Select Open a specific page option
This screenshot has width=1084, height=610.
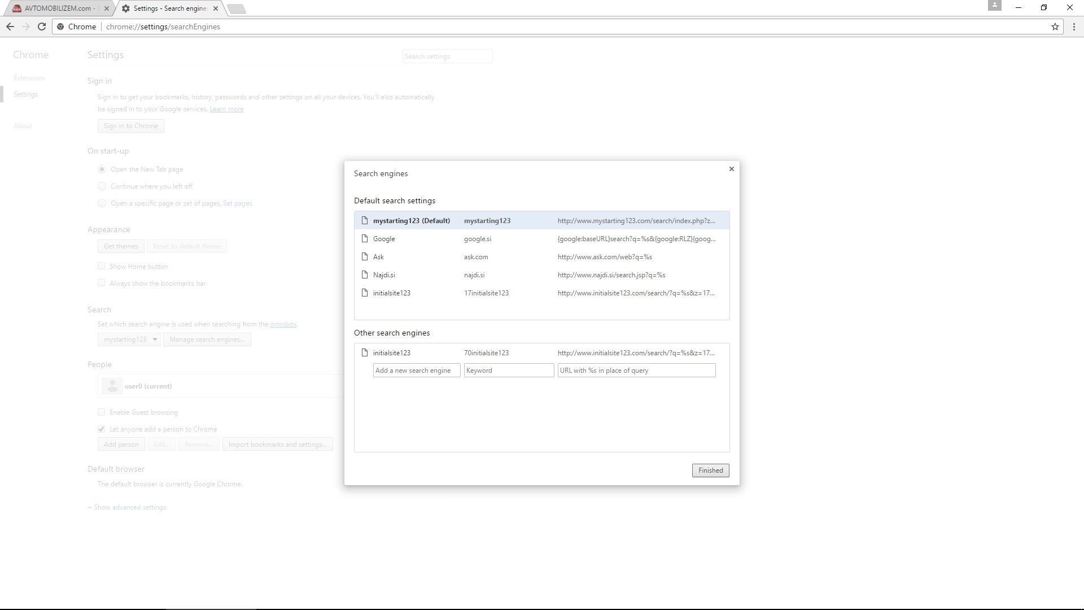(x=102, y=203)
